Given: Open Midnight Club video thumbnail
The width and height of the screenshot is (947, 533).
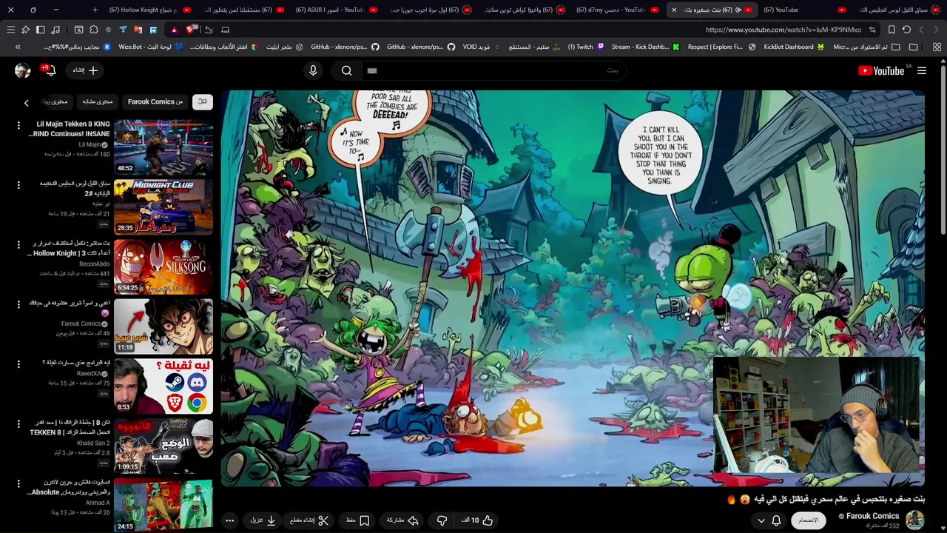Looking at the screenshot, I should point(164,207).
